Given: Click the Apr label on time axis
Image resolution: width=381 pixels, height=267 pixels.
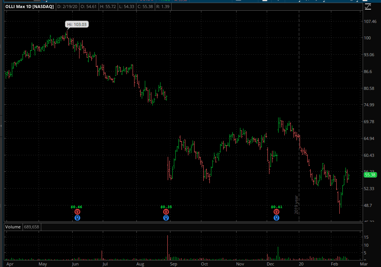Looking at the screenshot, I should tap(10, 264).
